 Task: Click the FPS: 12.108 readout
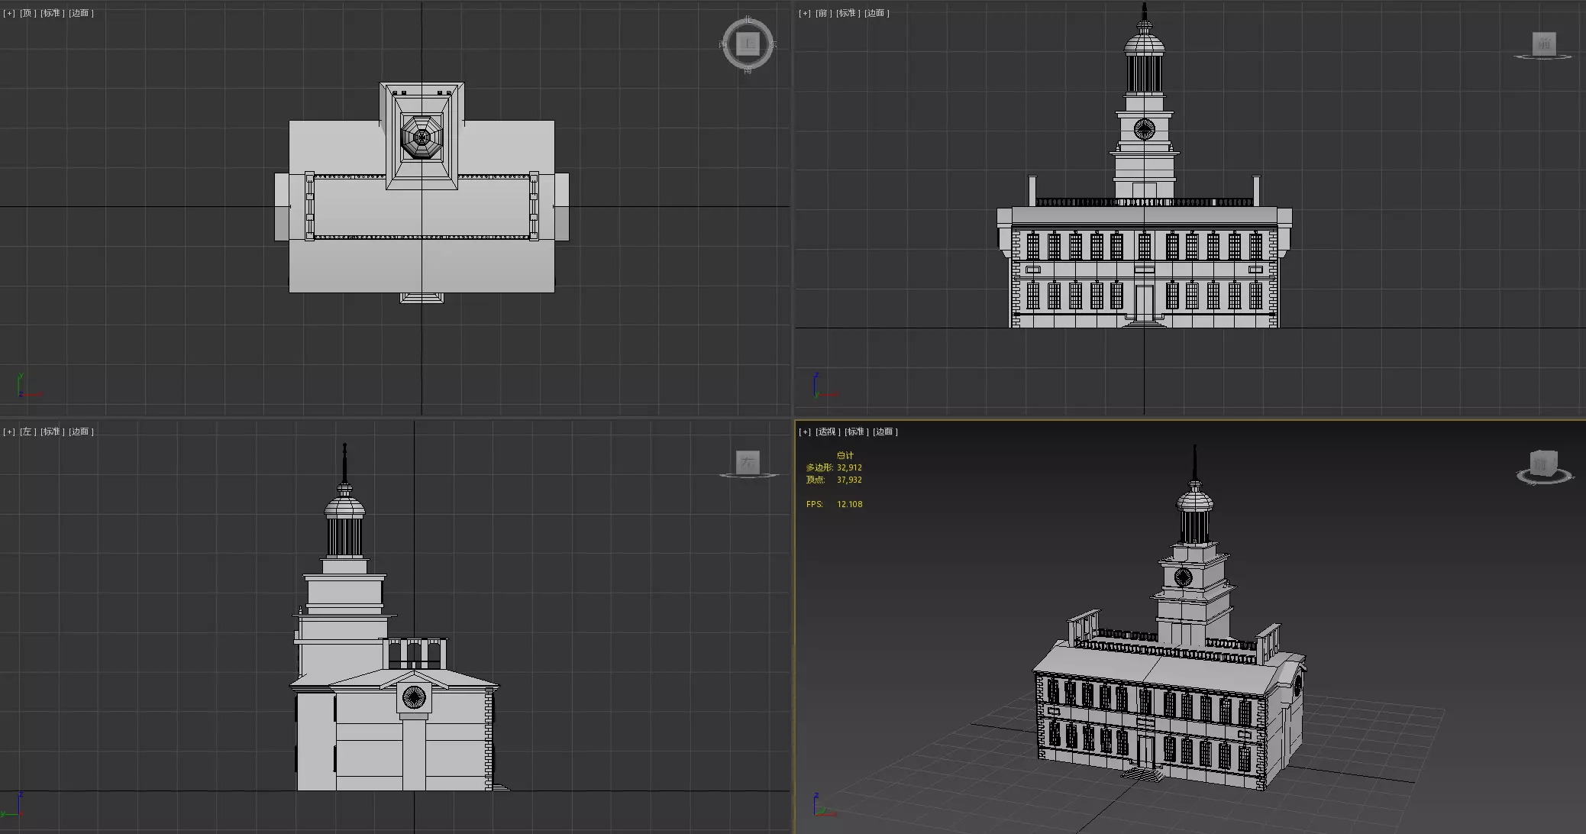834,504
